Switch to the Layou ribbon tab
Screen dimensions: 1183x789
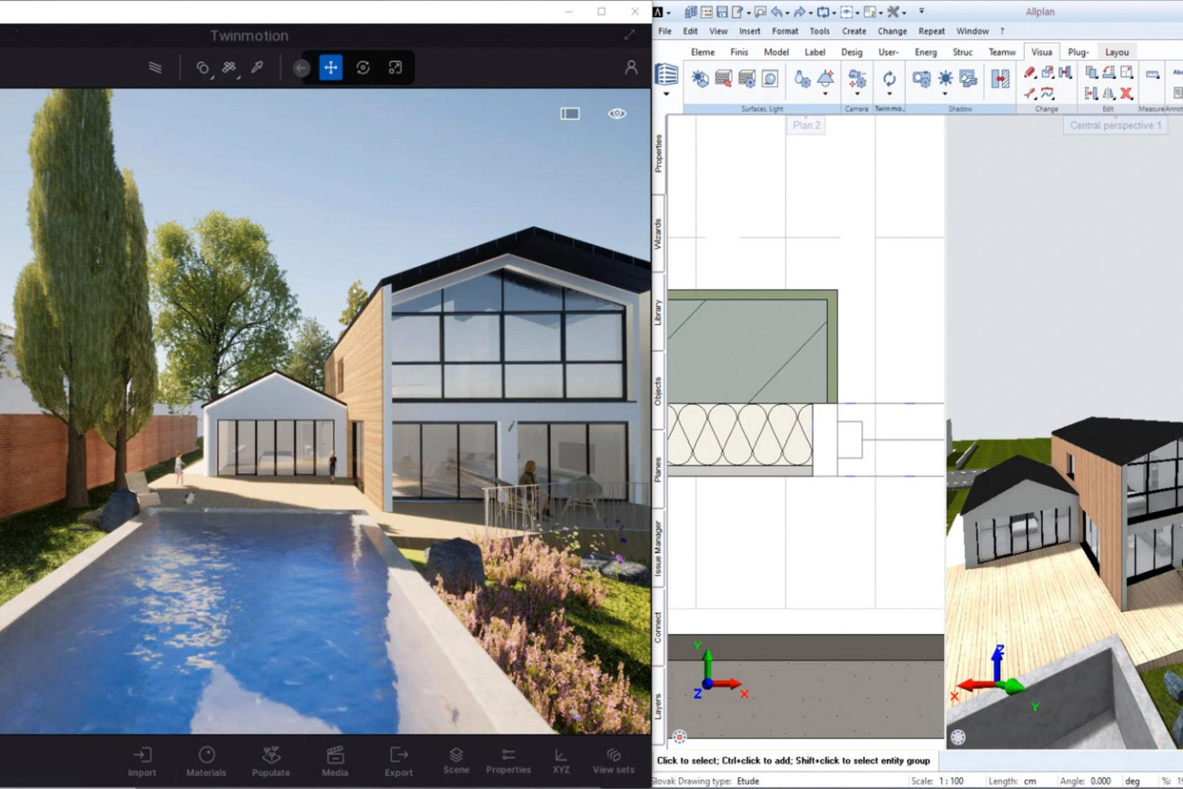(1117, 51)
